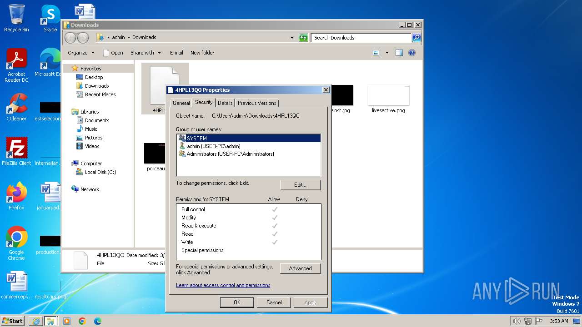Click the Explorer back navigation arrow

70,38
